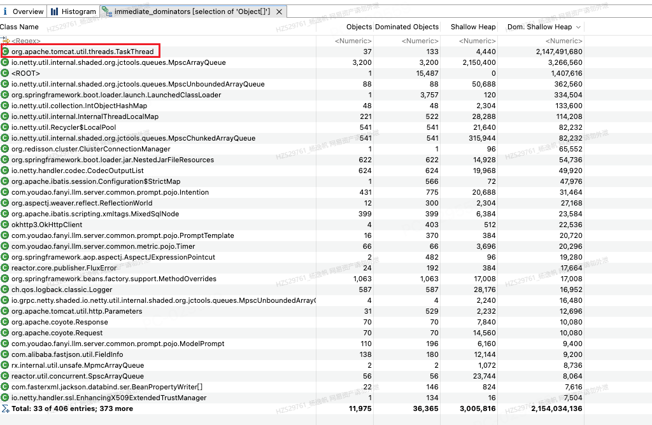The width and height of the screenshot is (652, 425).
Task: Select row org.apache.coyote.Response
Action: coord(292,322)
